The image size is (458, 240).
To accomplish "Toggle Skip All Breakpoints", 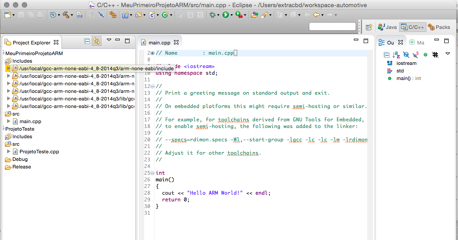I will tap(101, 15).
